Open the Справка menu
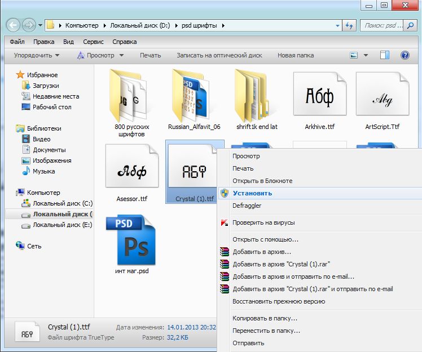The width and height of the screenshot is (422, 352). click(x=124, y=42)
